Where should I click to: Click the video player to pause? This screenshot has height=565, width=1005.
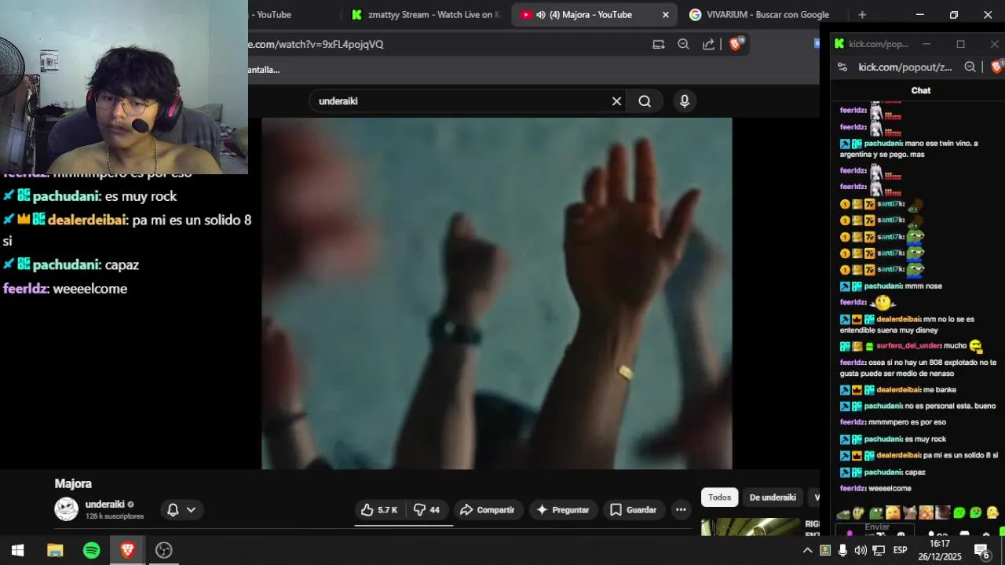[497, 293]
